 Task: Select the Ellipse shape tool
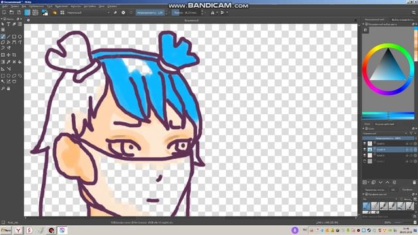(20, 37)
